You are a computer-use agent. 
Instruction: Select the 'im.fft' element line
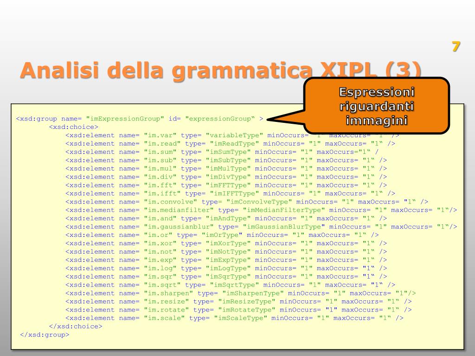pyautogui.click(x=226, y=185)
